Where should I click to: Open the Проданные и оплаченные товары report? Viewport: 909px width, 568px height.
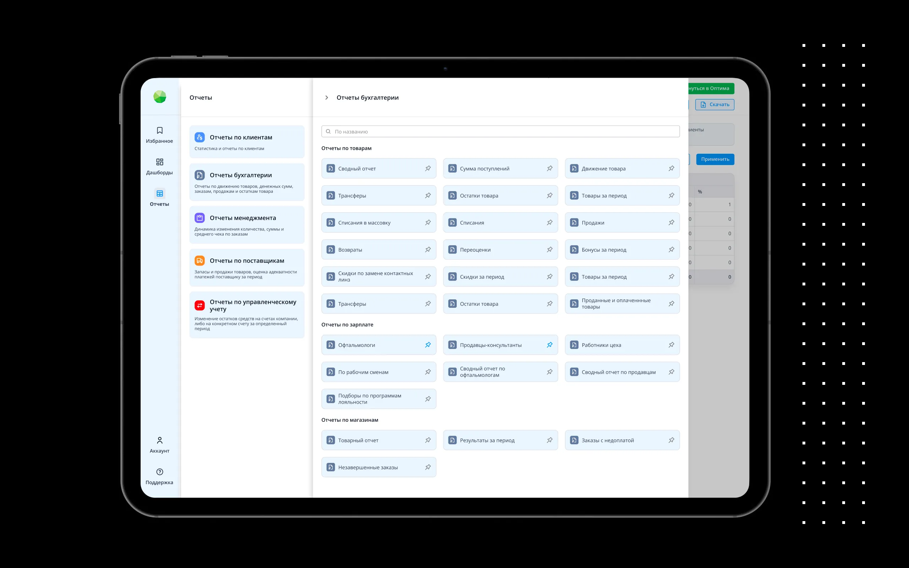[622, 304]
